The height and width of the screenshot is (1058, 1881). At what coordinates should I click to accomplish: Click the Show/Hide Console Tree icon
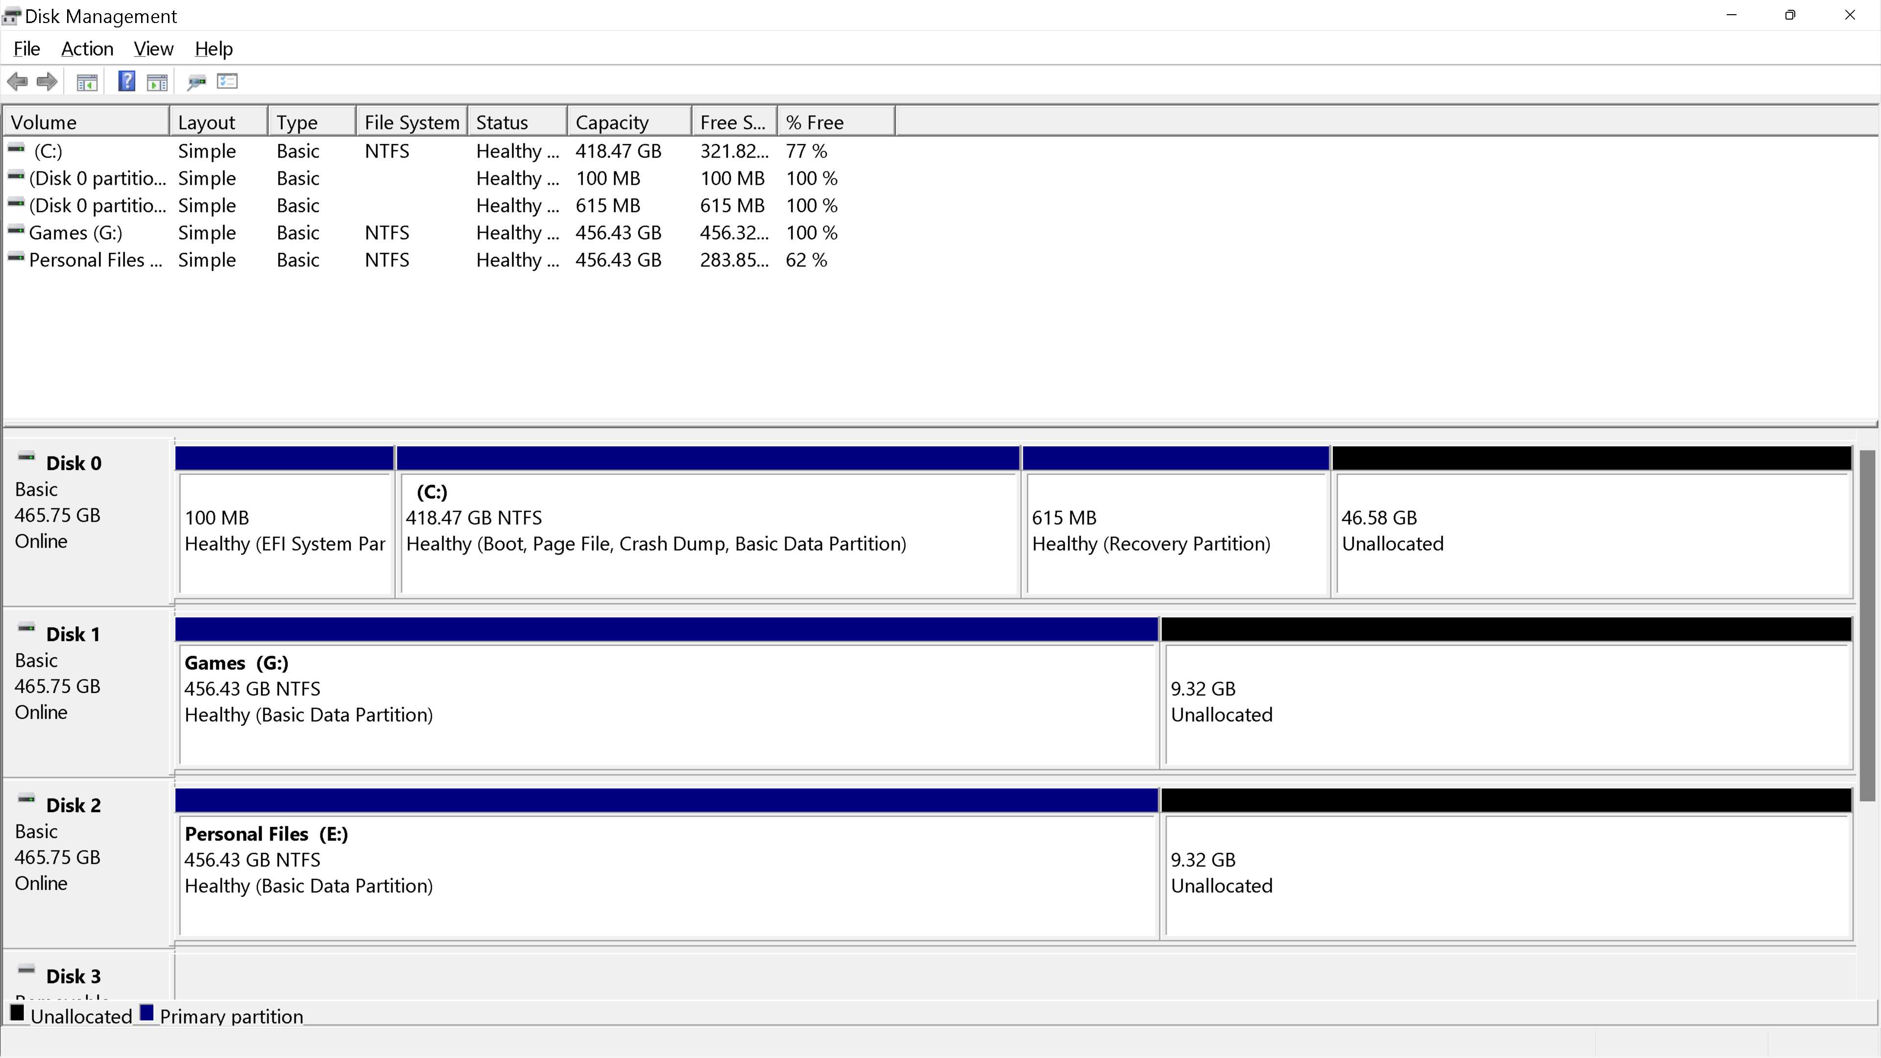[87, 82]
